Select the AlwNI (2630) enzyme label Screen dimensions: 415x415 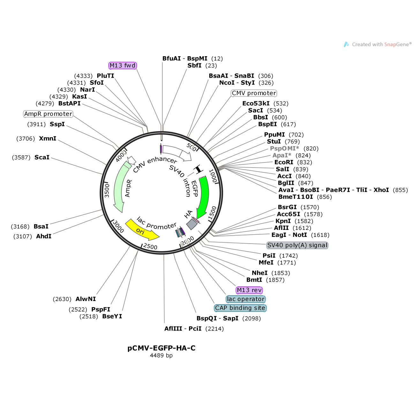click(74, 299)
